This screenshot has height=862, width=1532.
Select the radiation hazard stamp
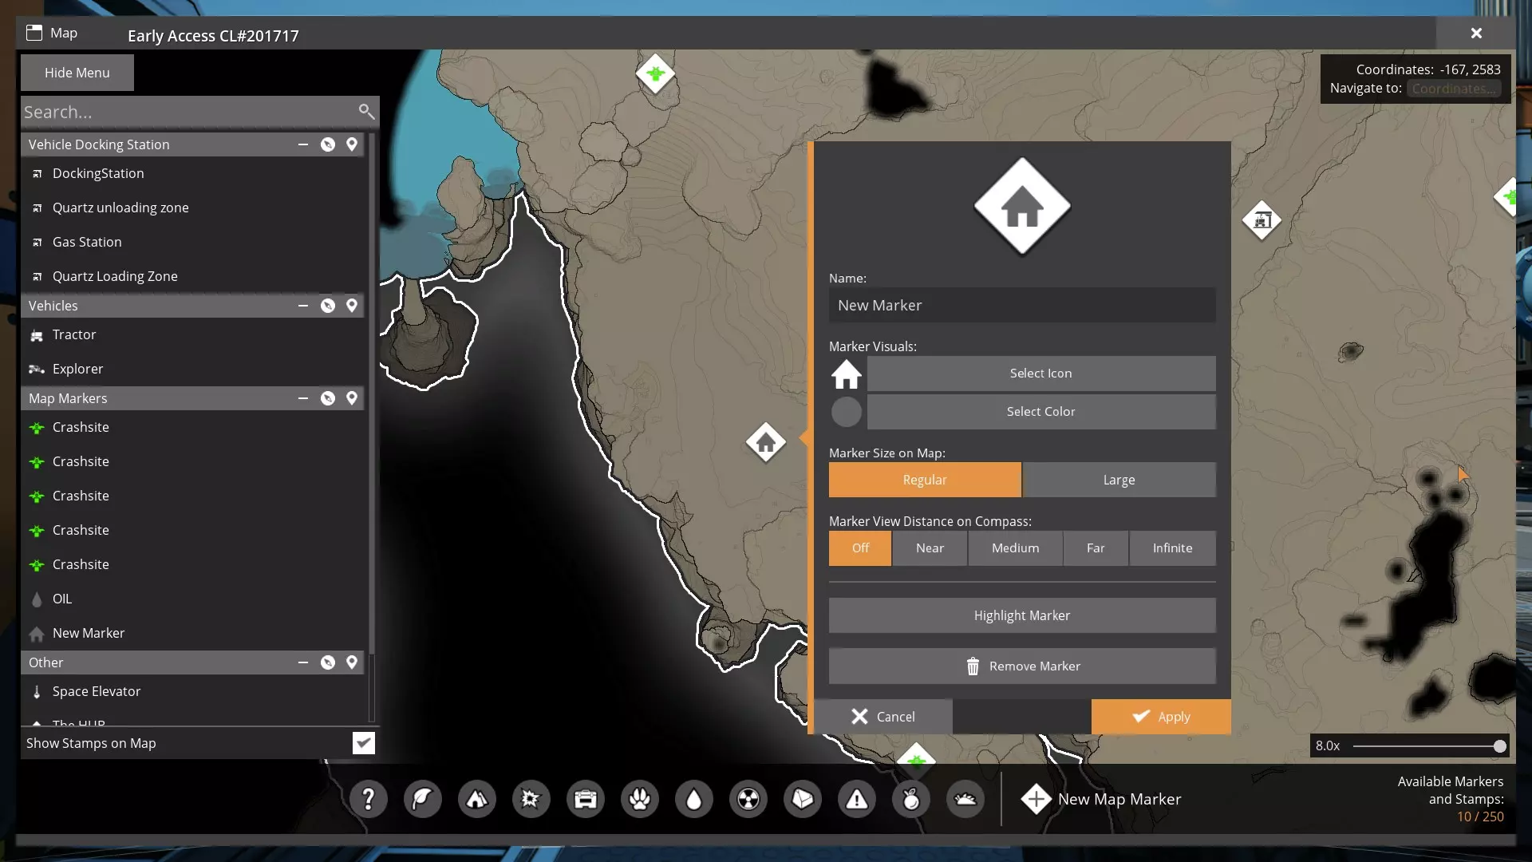click(748, 799)
